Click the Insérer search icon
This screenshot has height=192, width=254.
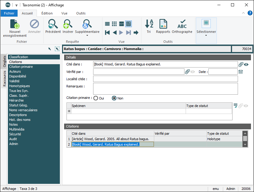(x=68, y=24)
